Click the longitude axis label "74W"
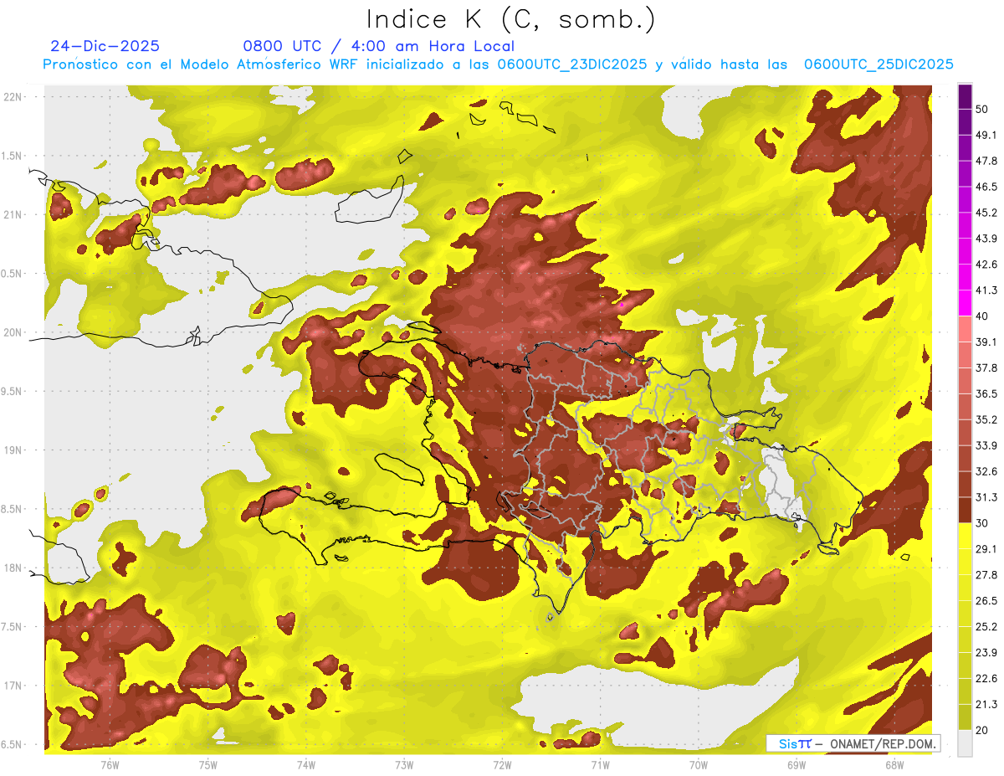 [x=306, y=765]
